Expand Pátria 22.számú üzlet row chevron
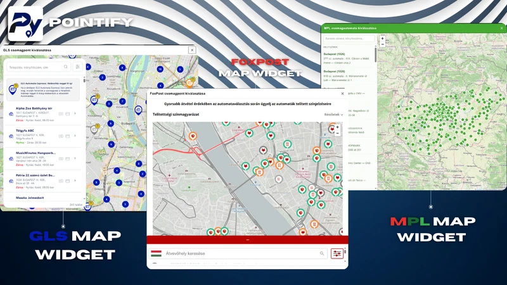The height and width of the screenshot is (285, 507). (75, 180)
